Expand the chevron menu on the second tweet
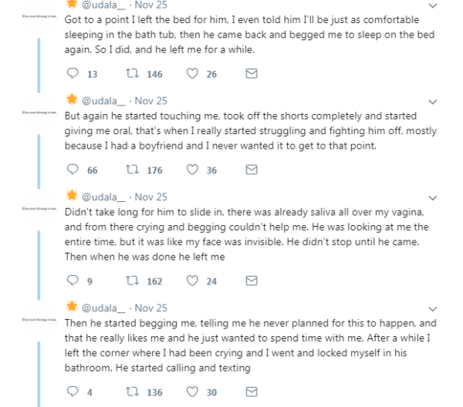The height and width of the screenshot is (407, 463). click(433, 102)
